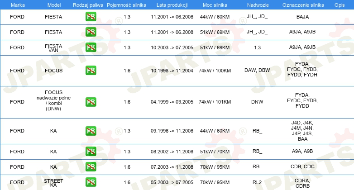The width and height of the screenshot is (354, 190).
Task: Click the fuel icon in the KA CDB, CDC row
Action: [x=91, y=167]
